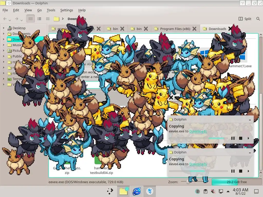Stop the lower Copying eevee.exe job
This screenshot has width=263, height=197.
(x=240, y=171)
